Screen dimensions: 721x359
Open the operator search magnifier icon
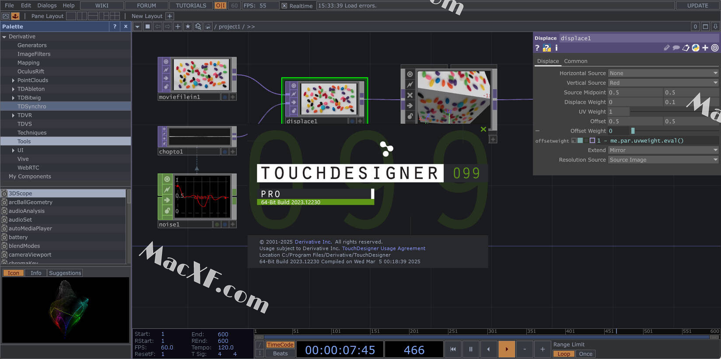pyautogui.click(x=198, y=27)
